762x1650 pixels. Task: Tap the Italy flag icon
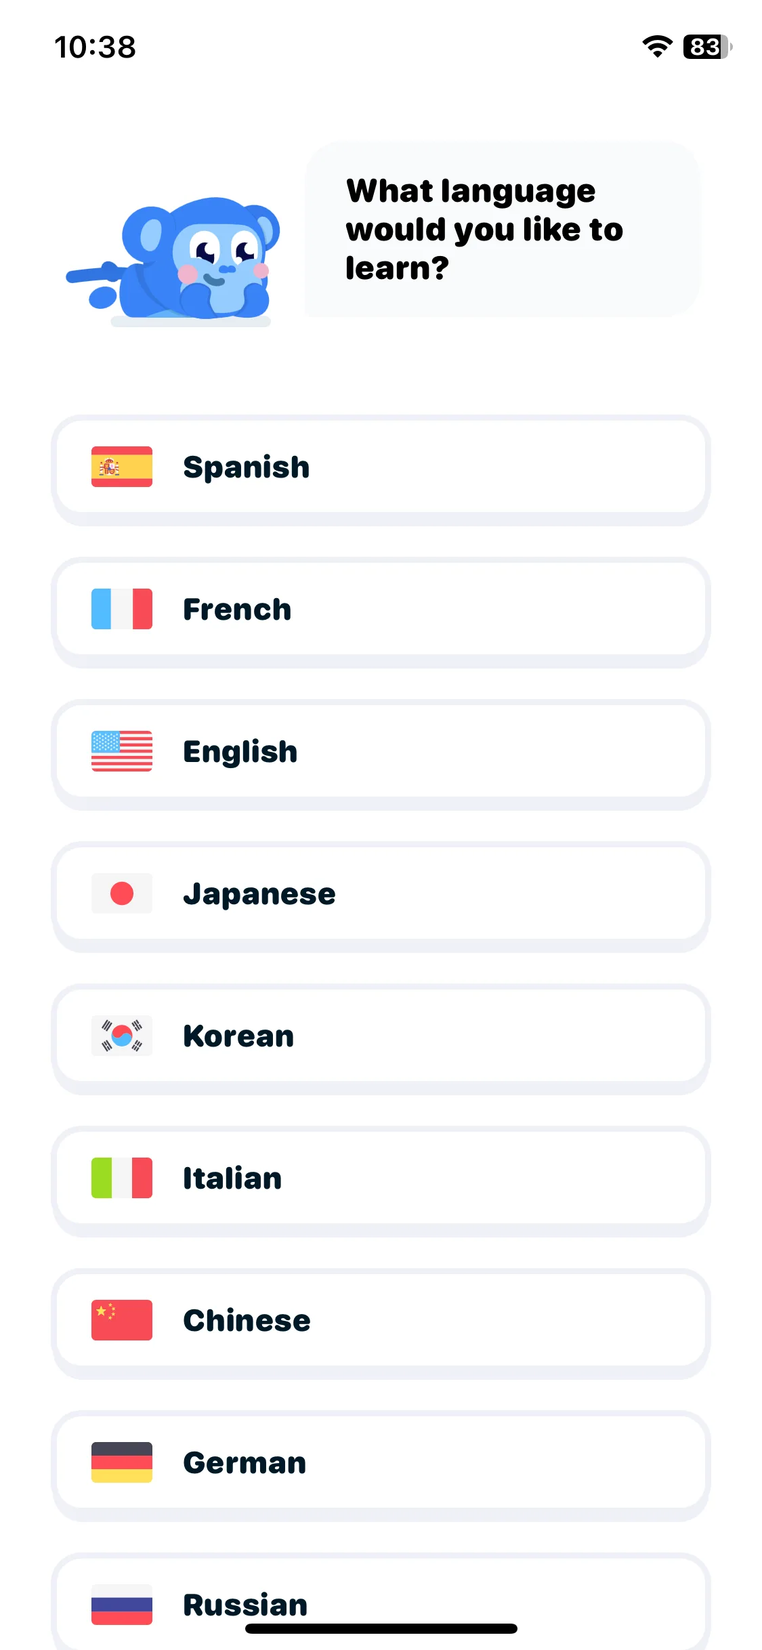click(122, 1178)
